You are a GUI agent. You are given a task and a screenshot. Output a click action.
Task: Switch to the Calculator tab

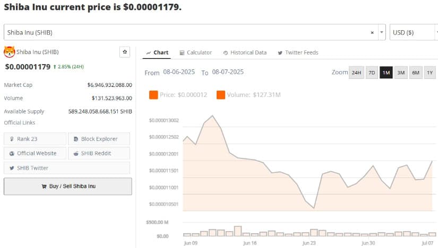point(195,52)
